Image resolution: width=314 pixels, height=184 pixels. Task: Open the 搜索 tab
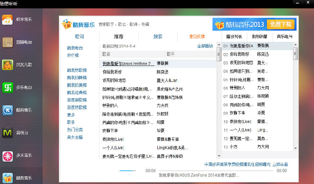pos(158,37)
